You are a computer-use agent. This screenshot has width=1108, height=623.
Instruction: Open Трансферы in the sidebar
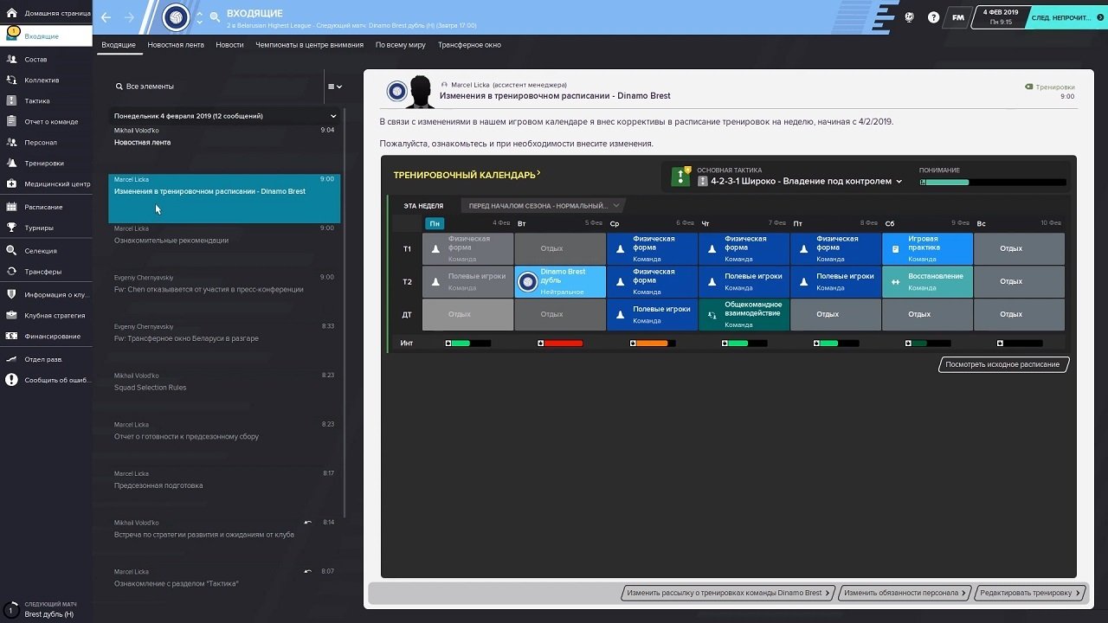point(43,272)
